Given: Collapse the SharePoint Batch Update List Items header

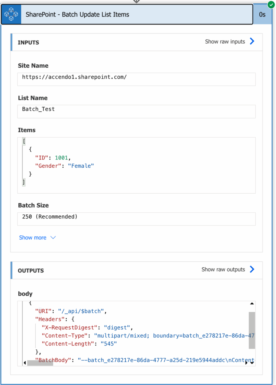Looking at the screenshot, I should [127, 14].
